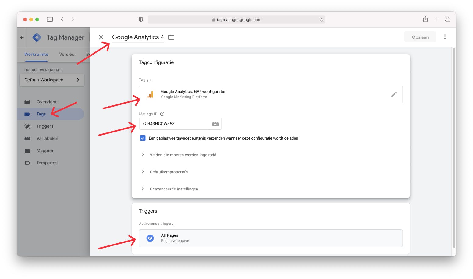Click the Templates tag-outline icon in sidebar
The width and height of the screenshot is (473, 279).
[x=27, y=163]
